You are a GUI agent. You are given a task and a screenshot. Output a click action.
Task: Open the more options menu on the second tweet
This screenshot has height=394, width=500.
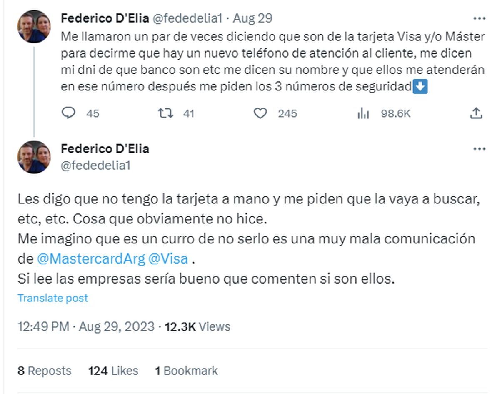click(480, 148)
